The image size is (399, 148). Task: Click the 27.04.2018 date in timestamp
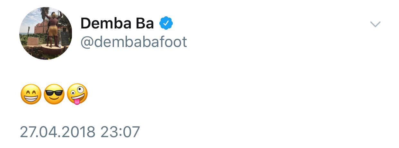click(x=58, y=132)
